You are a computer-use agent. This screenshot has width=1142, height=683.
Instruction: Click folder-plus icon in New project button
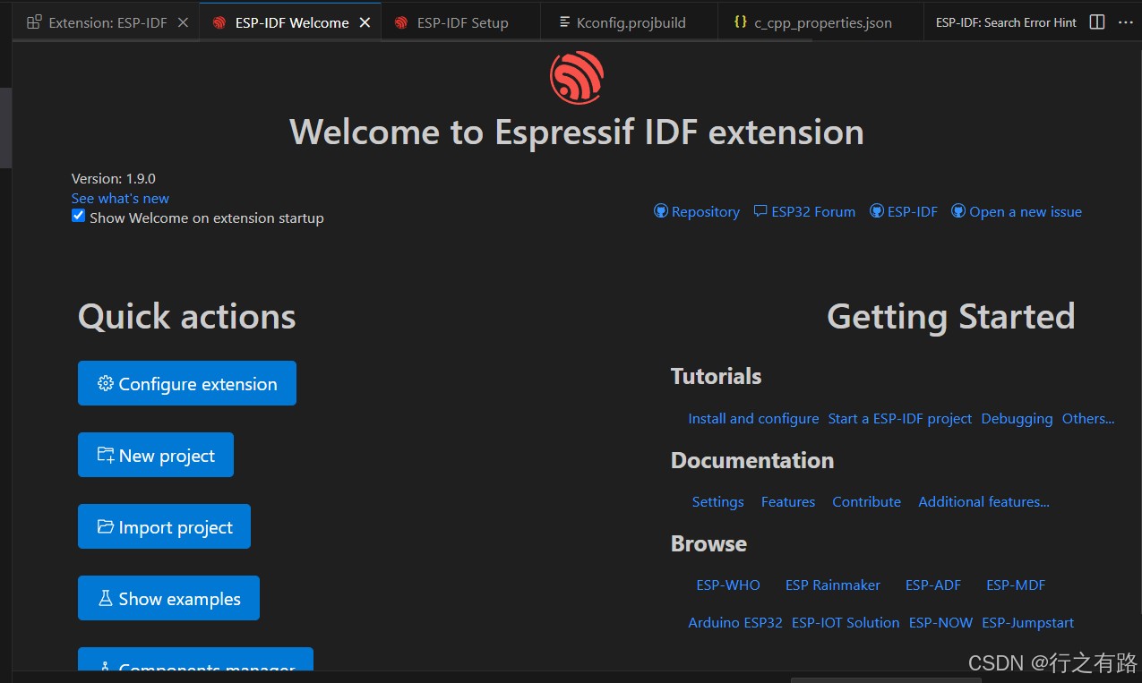(106, 455)
